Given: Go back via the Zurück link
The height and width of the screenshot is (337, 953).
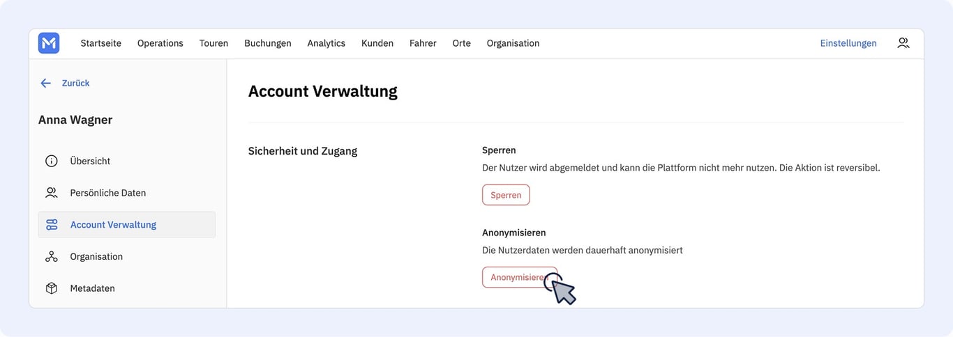Looking at the screenshot, I should coord(76,83).
